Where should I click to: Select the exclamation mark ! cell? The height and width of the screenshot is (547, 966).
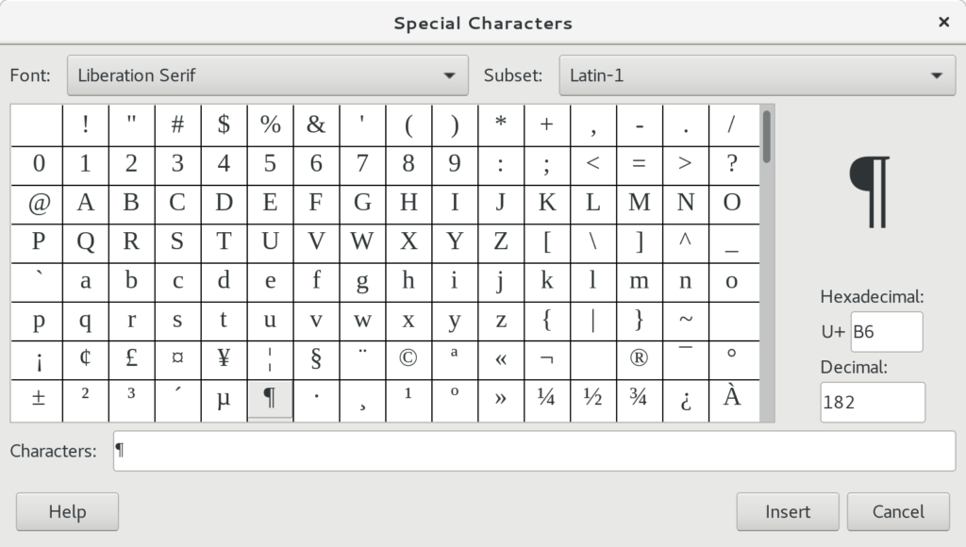pyautogui.click(x=85, y=125)
